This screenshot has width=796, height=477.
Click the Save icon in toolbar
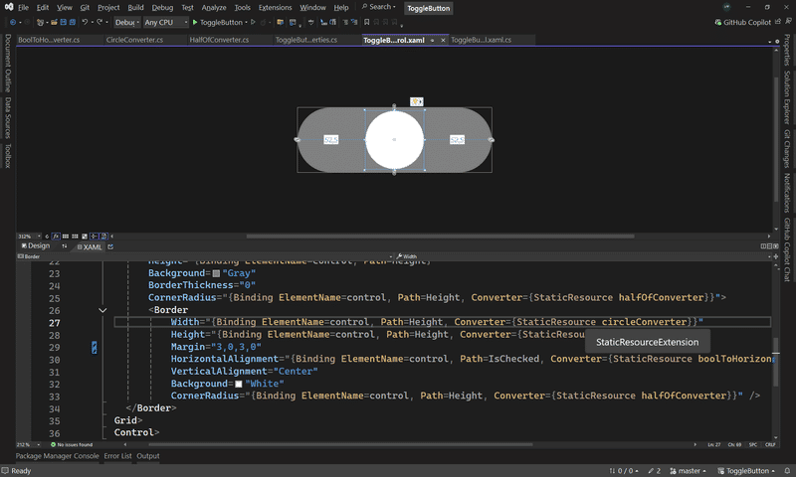pyautogui.click(x=64, y=22)
